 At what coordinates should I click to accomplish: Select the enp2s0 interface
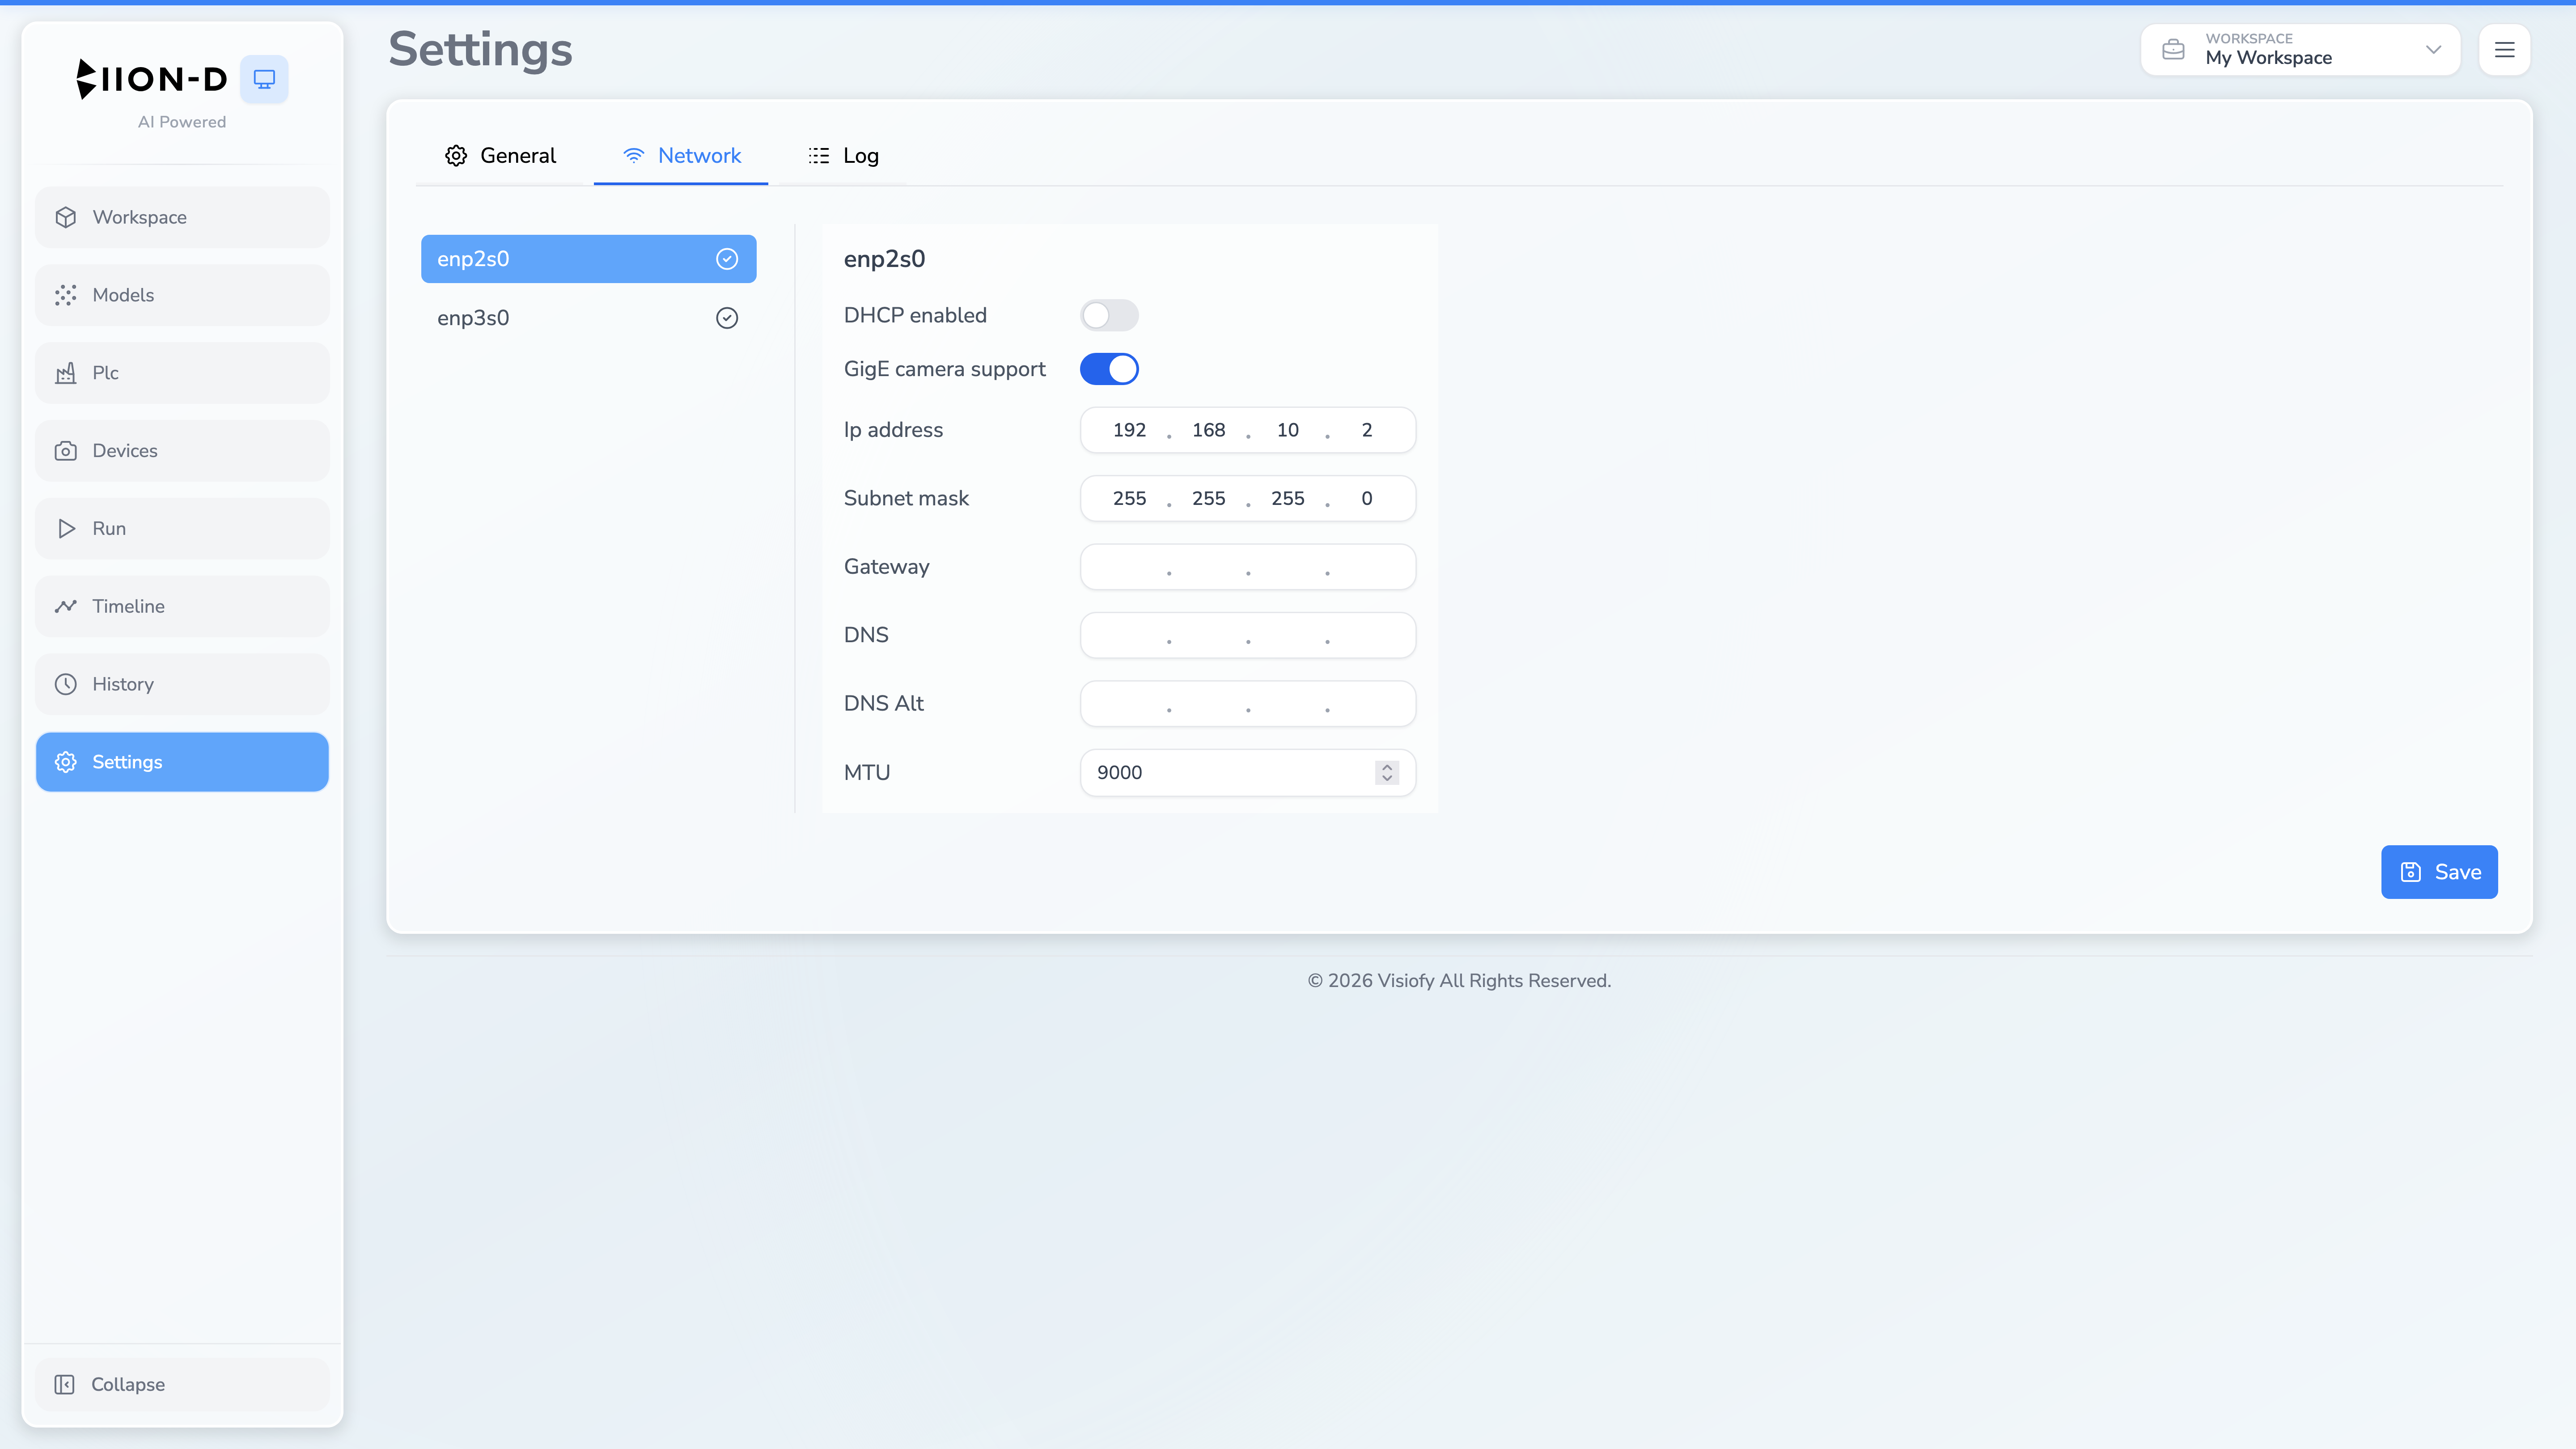(x=588, y=259)
